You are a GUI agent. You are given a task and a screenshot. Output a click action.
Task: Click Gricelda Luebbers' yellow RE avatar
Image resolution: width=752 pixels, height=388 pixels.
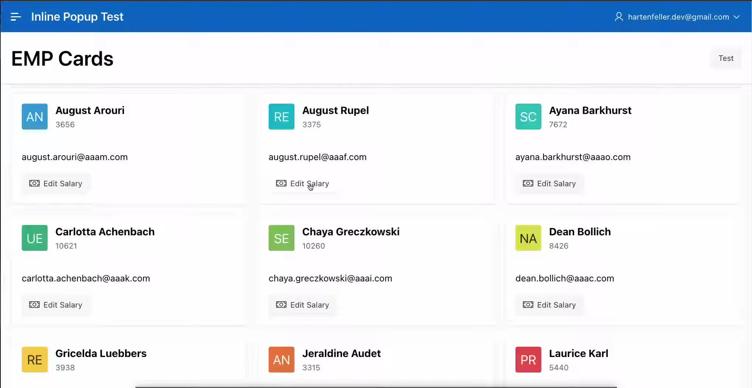(x=35, y=359)
